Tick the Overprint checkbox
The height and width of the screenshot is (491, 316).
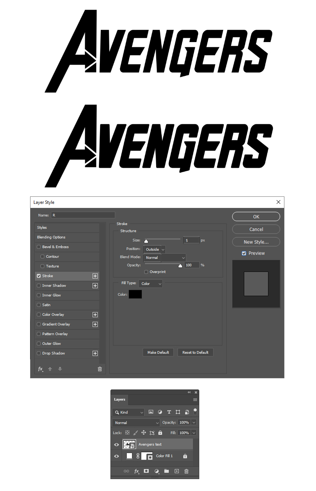(146, 272)
